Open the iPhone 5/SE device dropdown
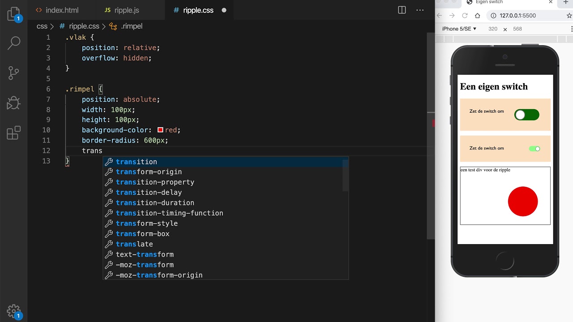 tap(459, 29)
